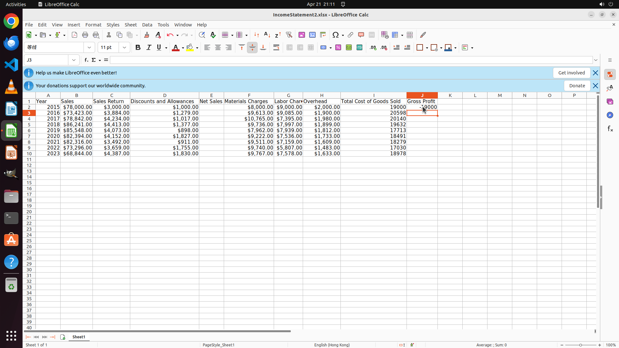619x348 pixels.
Task: Click the Insert Chart icon
Action: [x=312, y=35]
